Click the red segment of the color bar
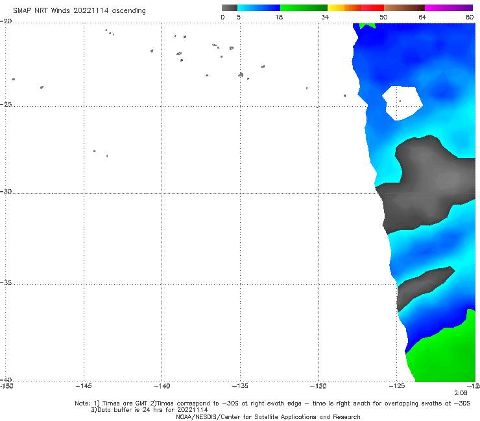 coord(372,8)
